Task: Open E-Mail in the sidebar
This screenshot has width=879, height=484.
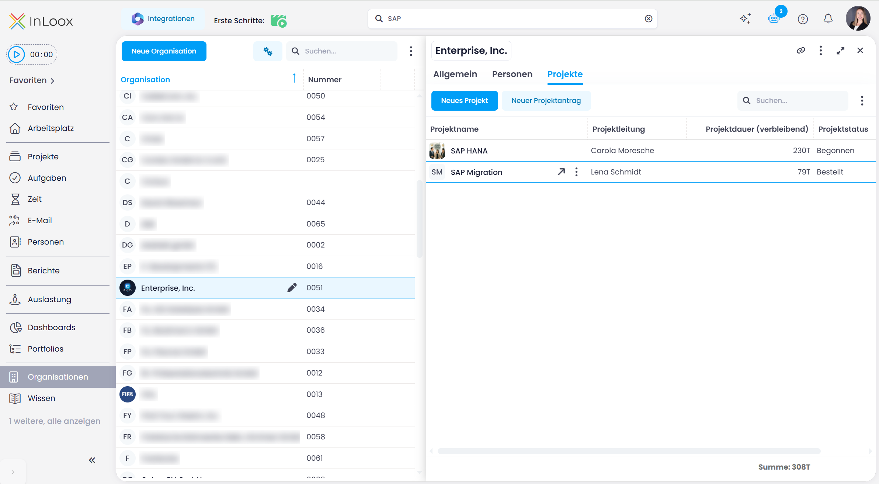Action: pyautogui.click(x=39, y=221)
